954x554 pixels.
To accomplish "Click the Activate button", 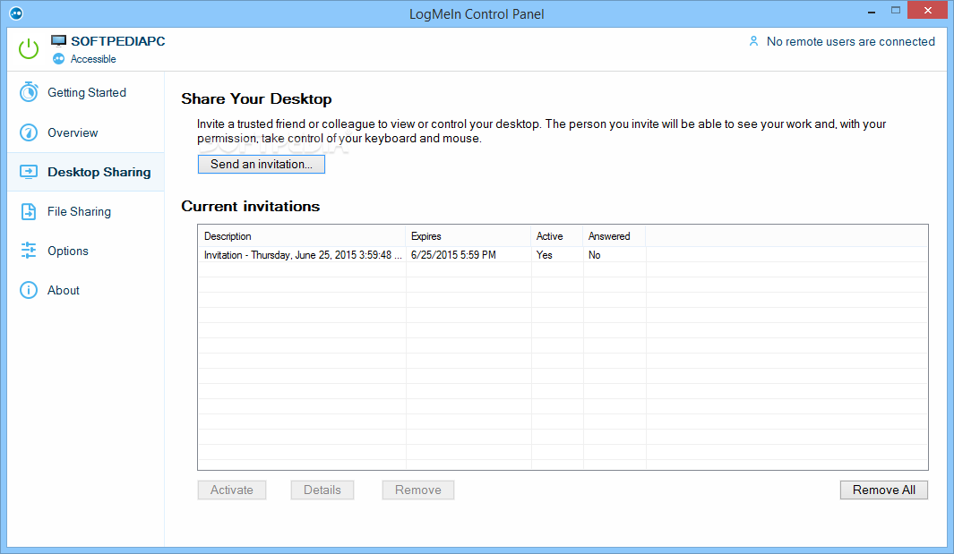I will (x=232, y=490).
